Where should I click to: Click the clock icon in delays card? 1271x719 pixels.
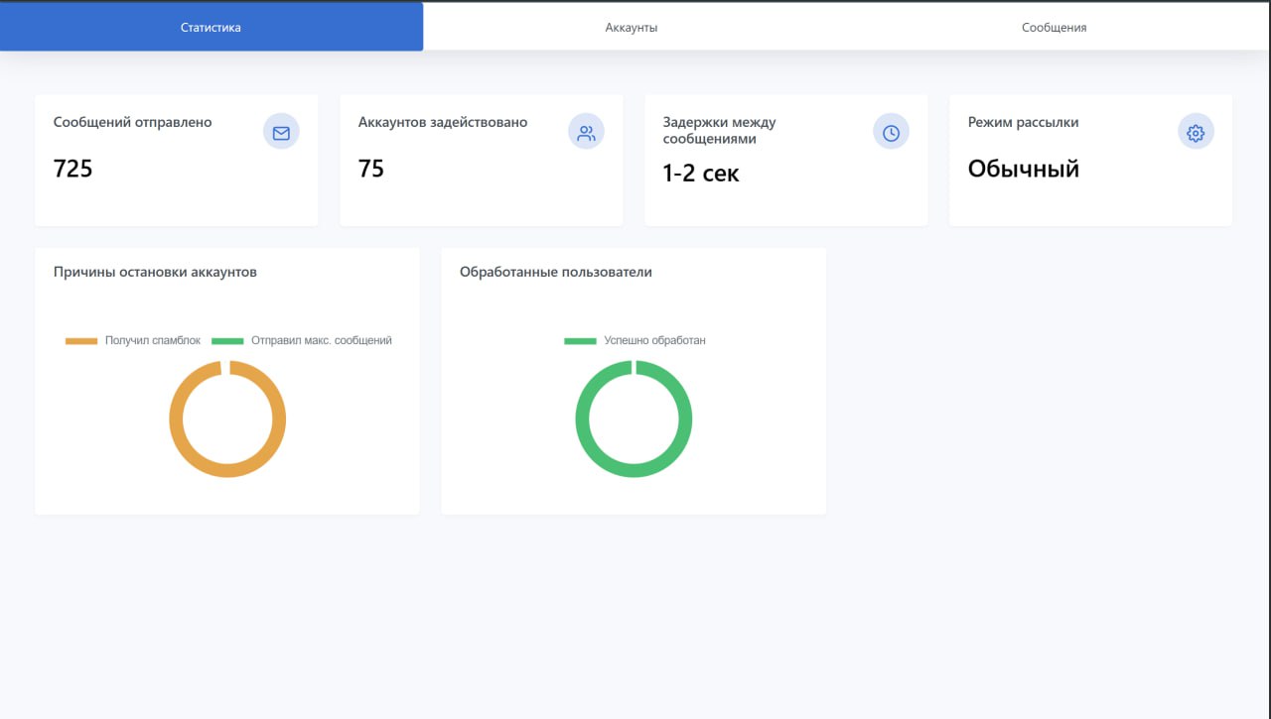[x=891, y=133]
